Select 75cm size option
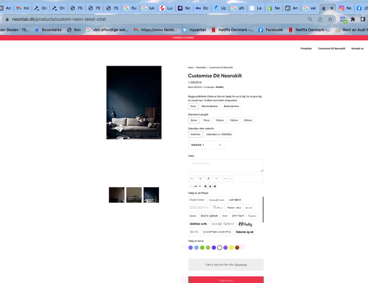This screenshot has height=283, width=368. coord(206,121)
